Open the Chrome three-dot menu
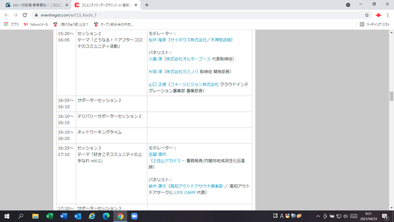The width and height of the screenshot is (394, 222). pyautogui.click(x=388, y=15)
